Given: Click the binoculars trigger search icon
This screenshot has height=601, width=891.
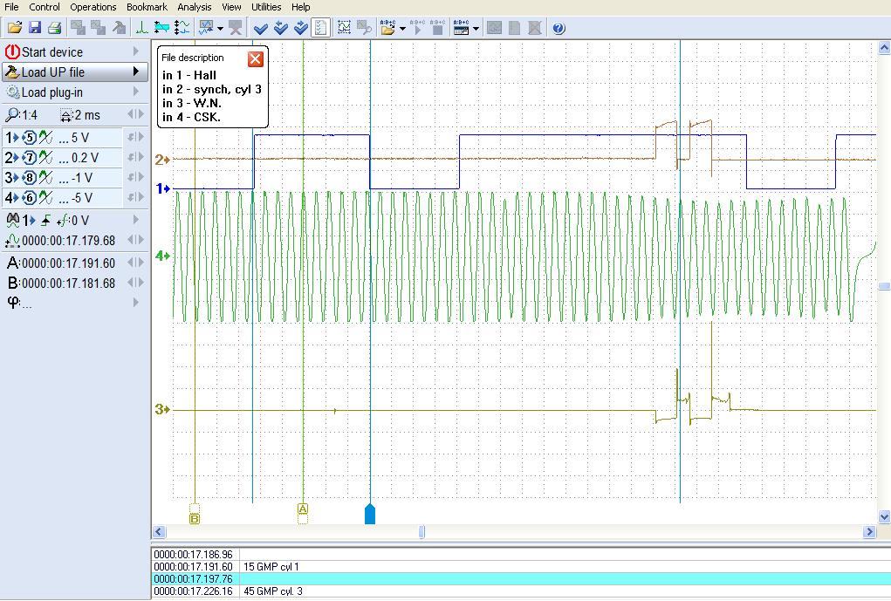Looking at the screenshot, I should coord(12,220).
